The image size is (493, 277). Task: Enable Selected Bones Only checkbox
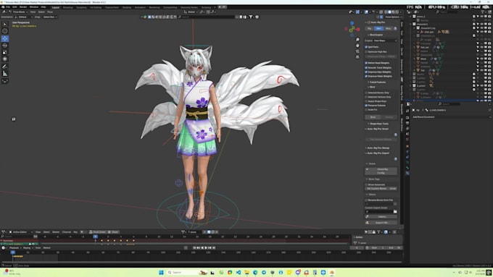tap(366, 93)
